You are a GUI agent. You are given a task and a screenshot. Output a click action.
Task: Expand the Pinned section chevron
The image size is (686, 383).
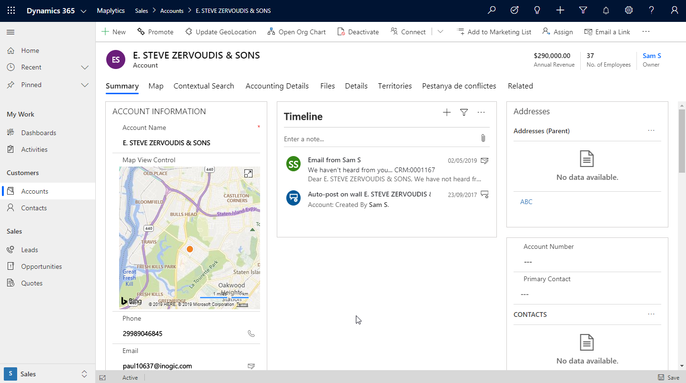[x=85, y=85]
